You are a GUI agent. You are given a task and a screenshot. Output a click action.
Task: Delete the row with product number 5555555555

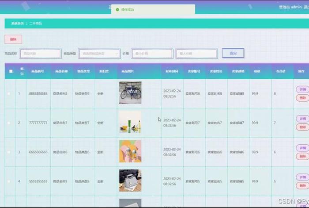pyautogui.click(x=303, y=185)
